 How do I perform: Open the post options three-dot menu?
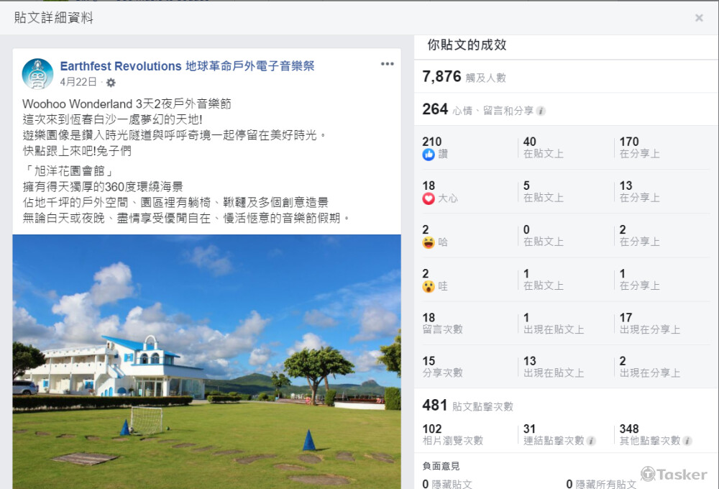[388, 64]
